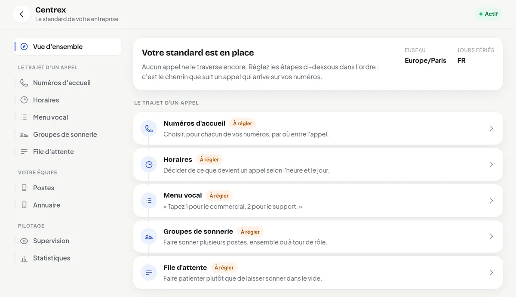The height and width of the screenshot is (297, 516).
Task: Click the Europe/Paris time zone value
Action: tap(425, 61)
